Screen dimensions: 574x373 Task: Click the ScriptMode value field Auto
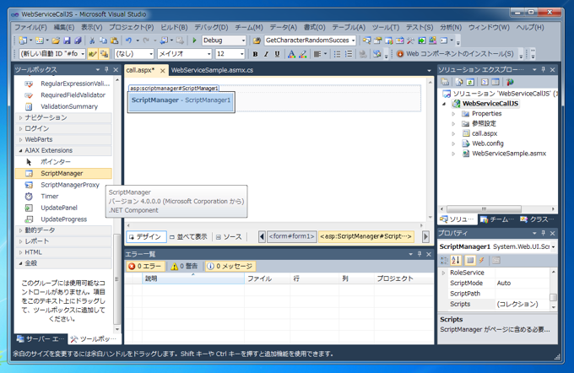tap(522, 283)
